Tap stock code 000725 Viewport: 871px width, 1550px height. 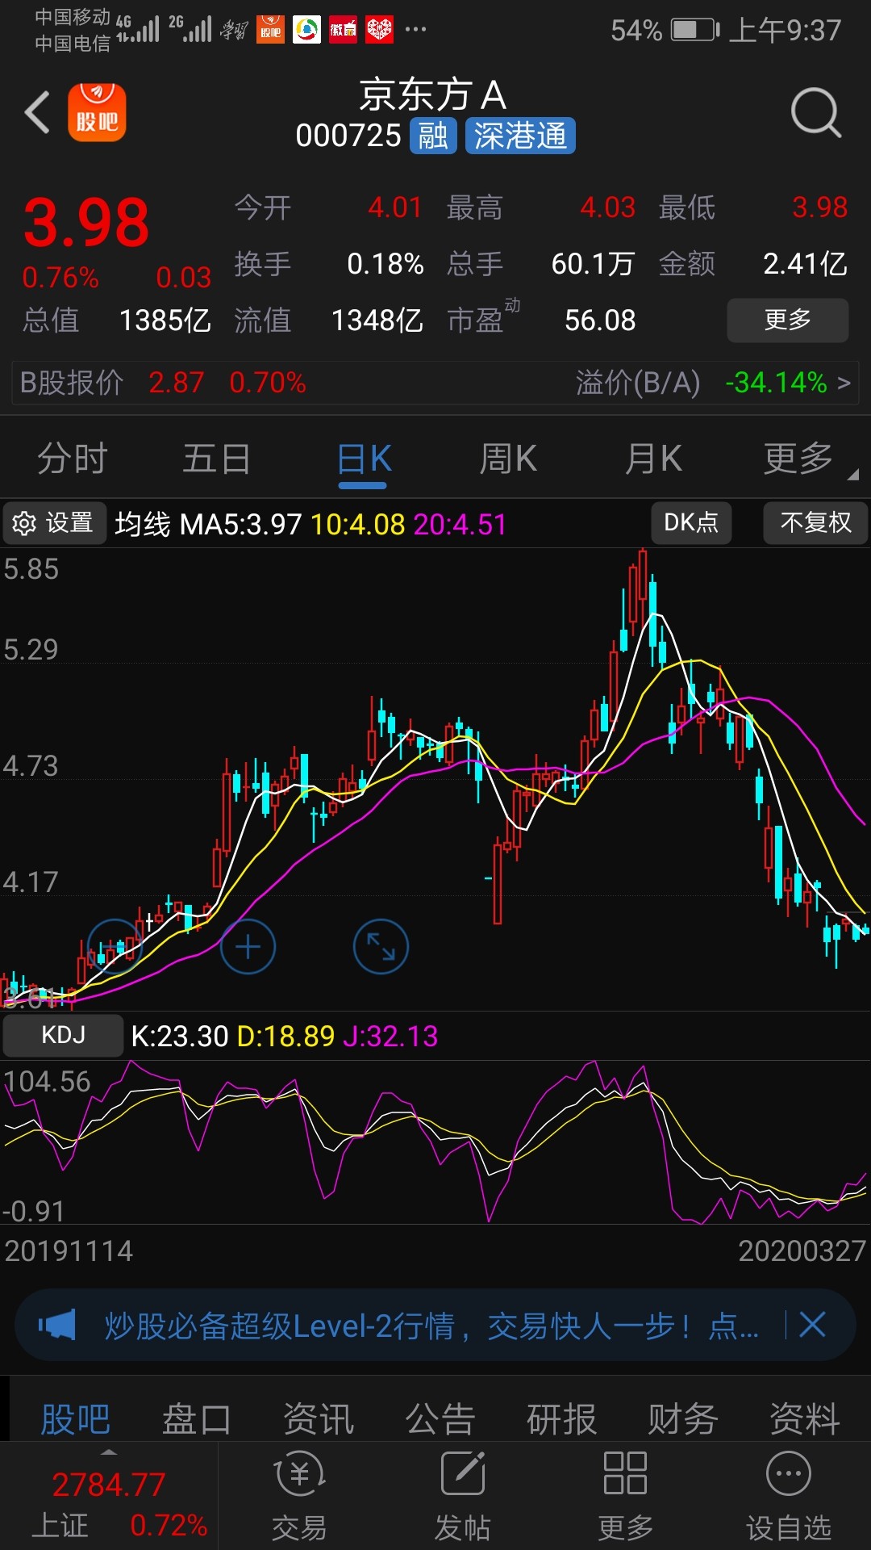pos(348,136)
